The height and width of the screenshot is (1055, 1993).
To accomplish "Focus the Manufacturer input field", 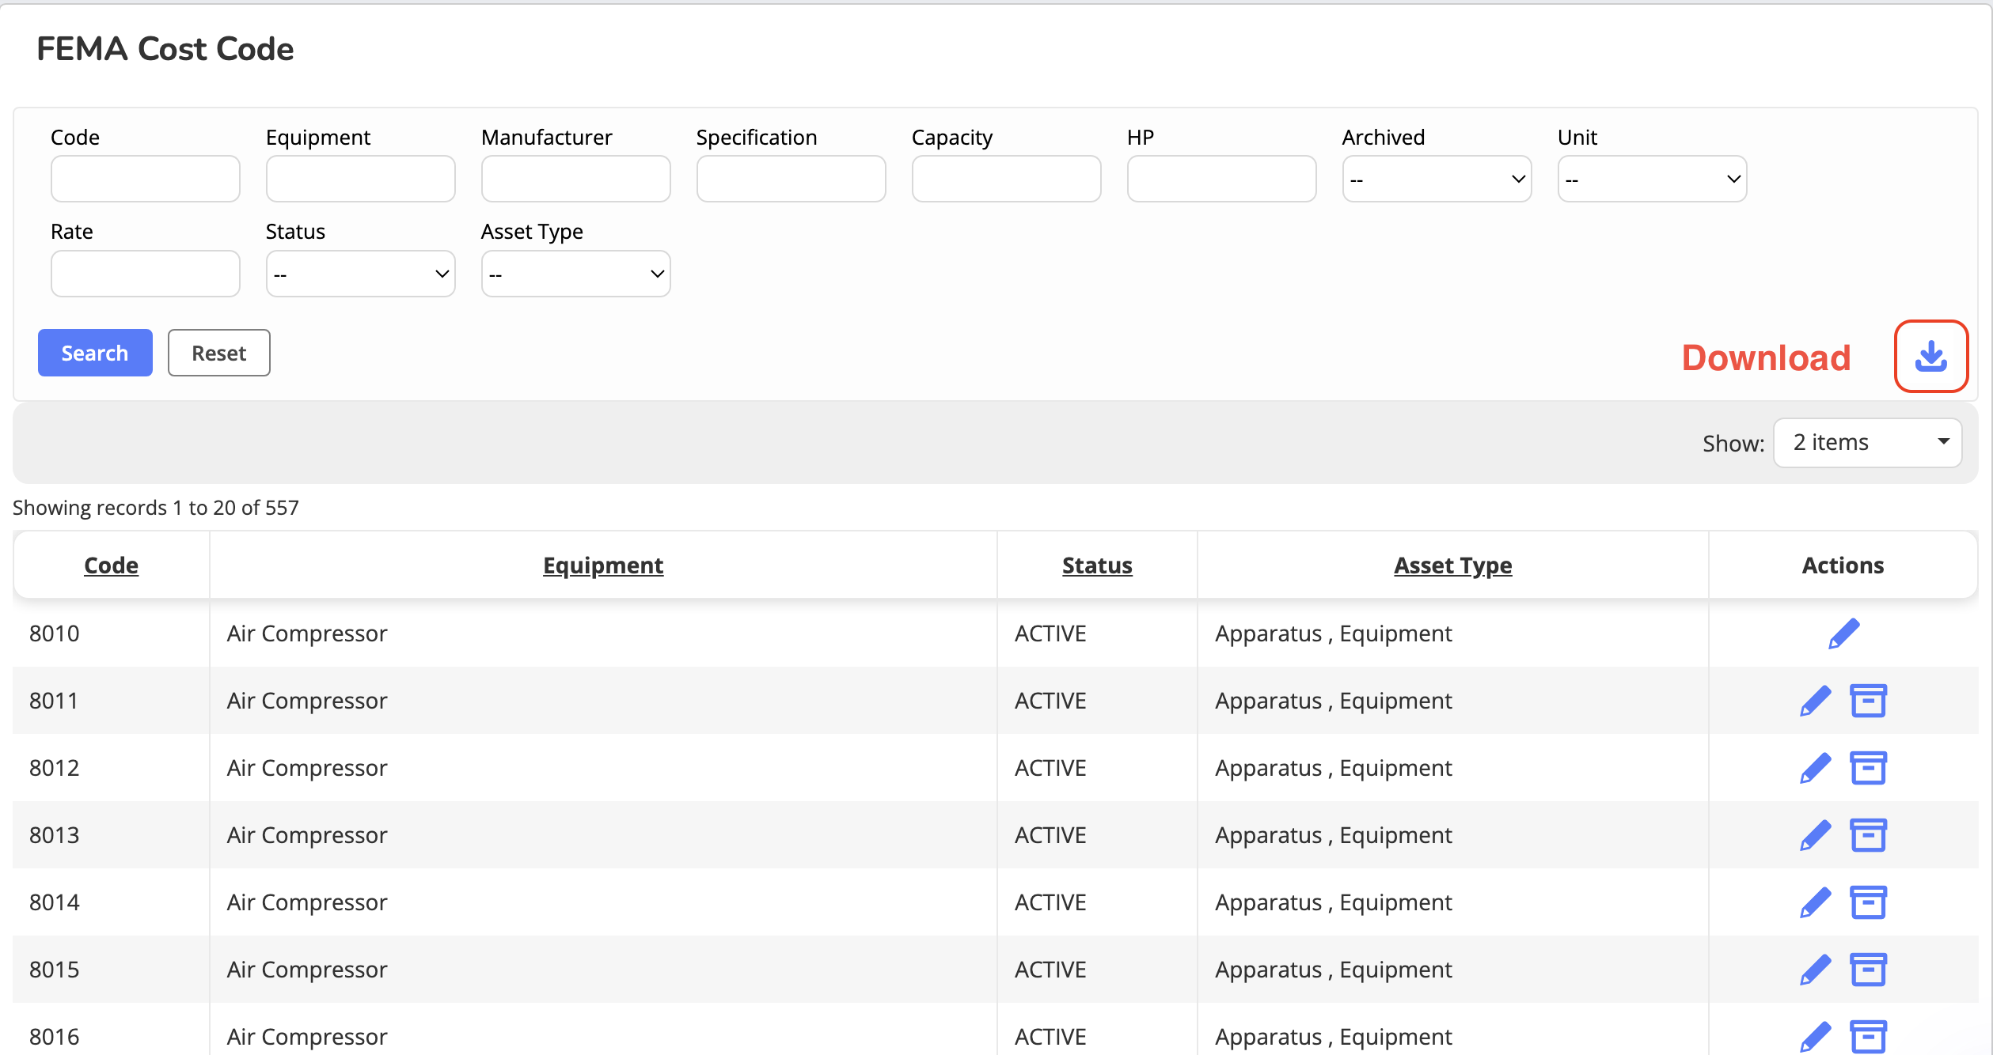I will [x=575, y=179].
